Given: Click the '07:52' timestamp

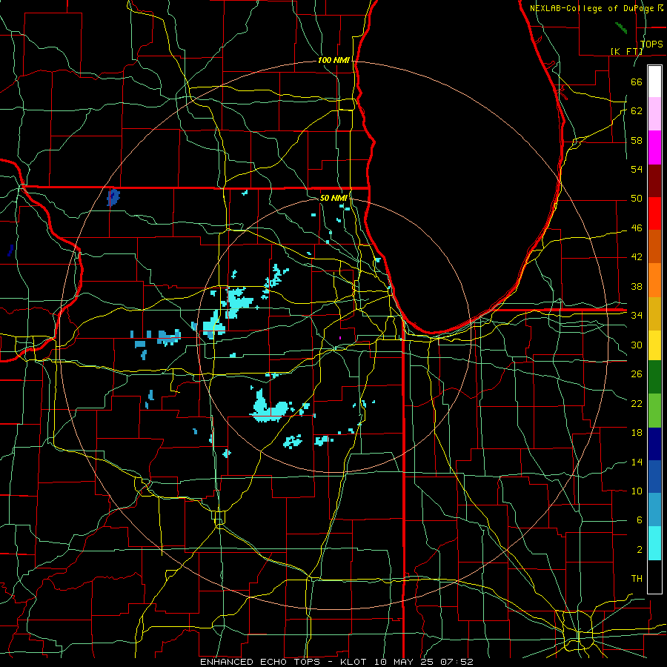Looking at the screenshot, I should pyautogui.click(x=457, y=662).
